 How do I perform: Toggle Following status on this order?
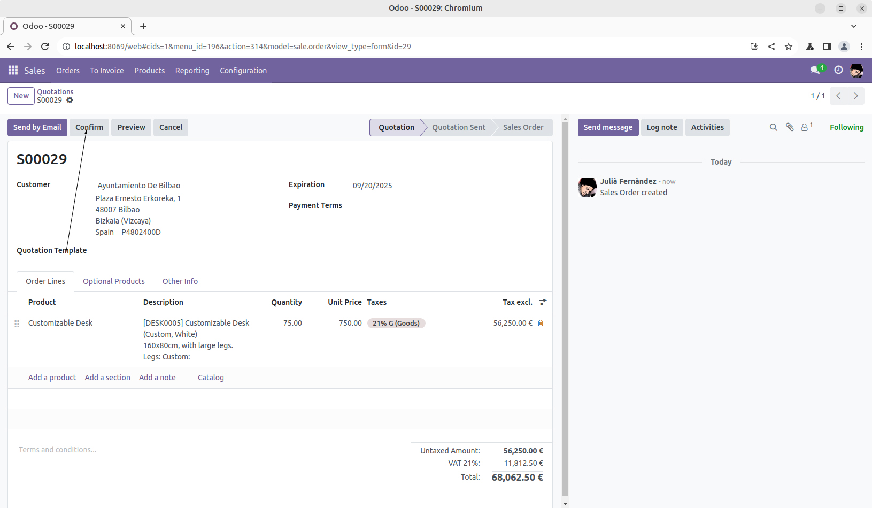(x=846, y=127)
